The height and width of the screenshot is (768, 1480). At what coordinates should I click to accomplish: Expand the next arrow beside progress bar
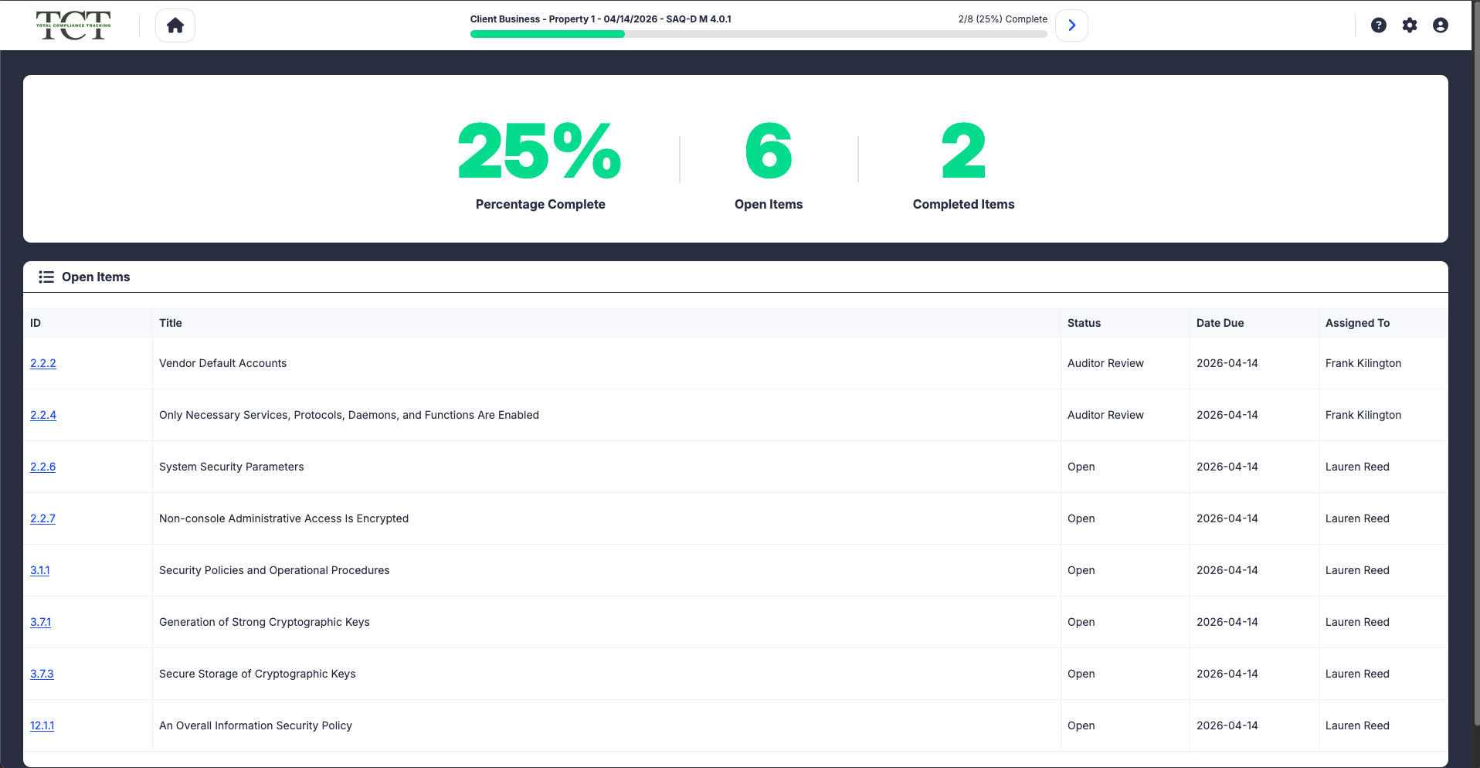1071,25
